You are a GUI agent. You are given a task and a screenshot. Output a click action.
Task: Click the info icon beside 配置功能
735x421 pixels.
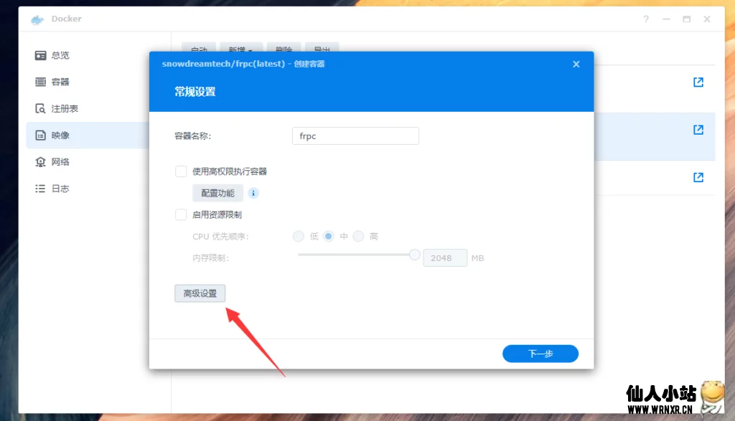tap(253, 193)
